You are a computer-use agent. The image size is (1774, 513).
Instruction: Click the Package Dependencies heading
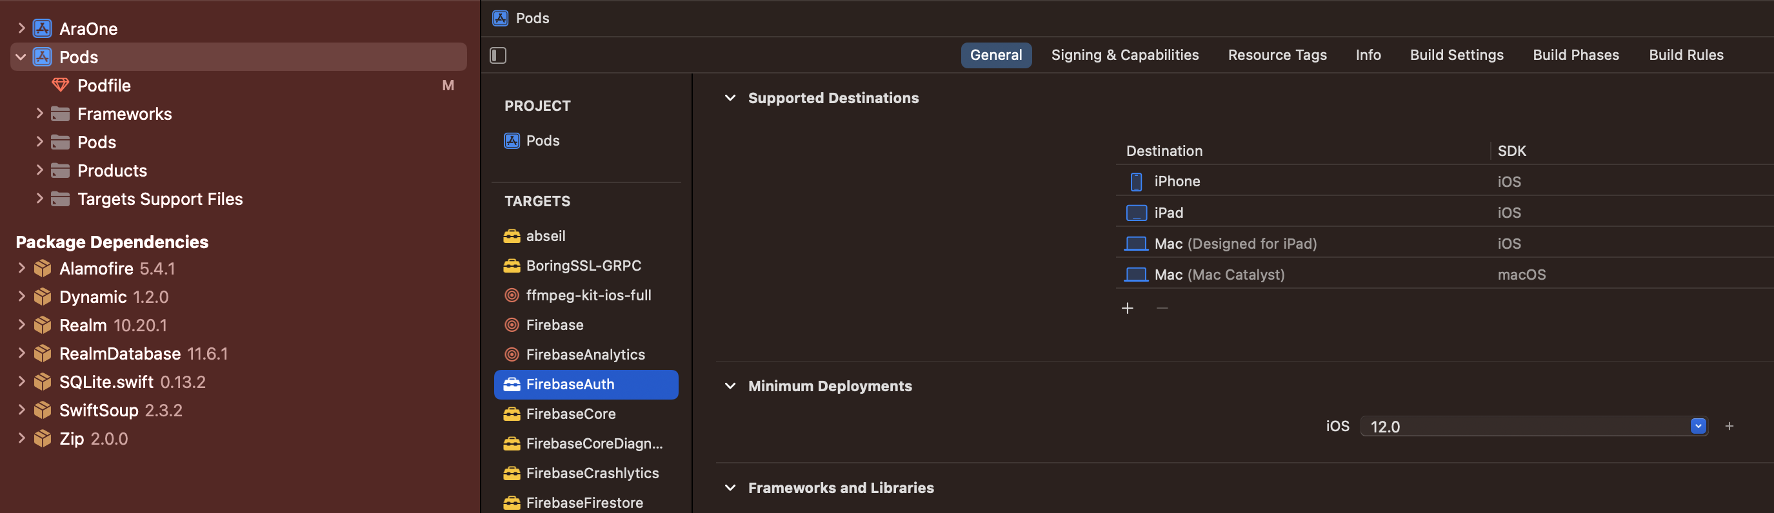[112, 242]
